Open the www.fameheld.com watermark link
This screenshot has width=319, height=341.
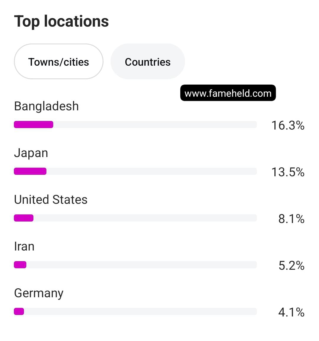228,93
